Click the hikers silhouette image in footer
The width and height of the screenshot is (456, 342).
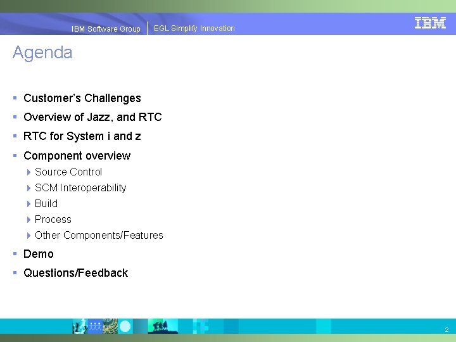pos(163,326)
